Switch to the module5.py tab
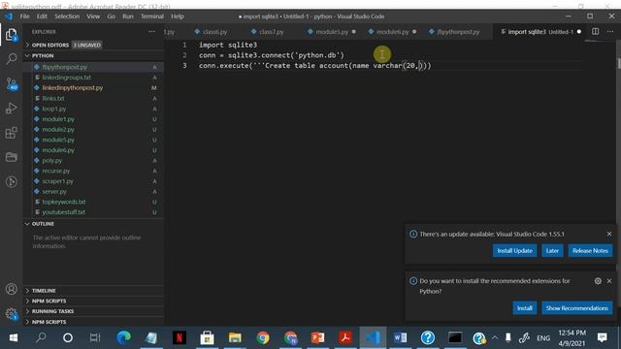The image size is (621, 349). [x=332, y=32]
